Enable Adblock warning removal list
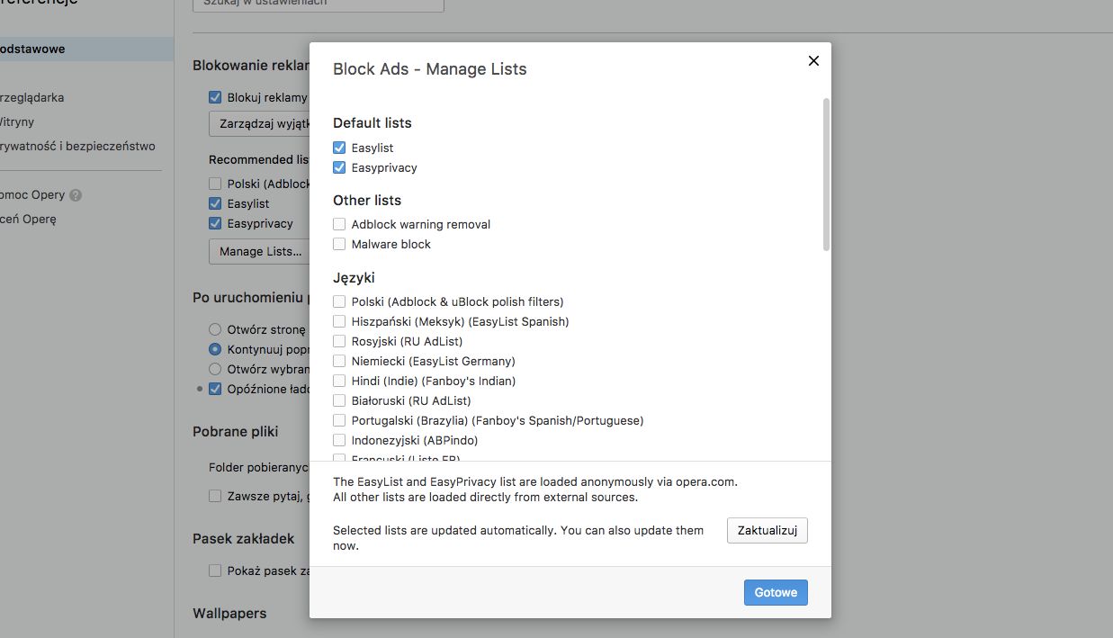 339,224
